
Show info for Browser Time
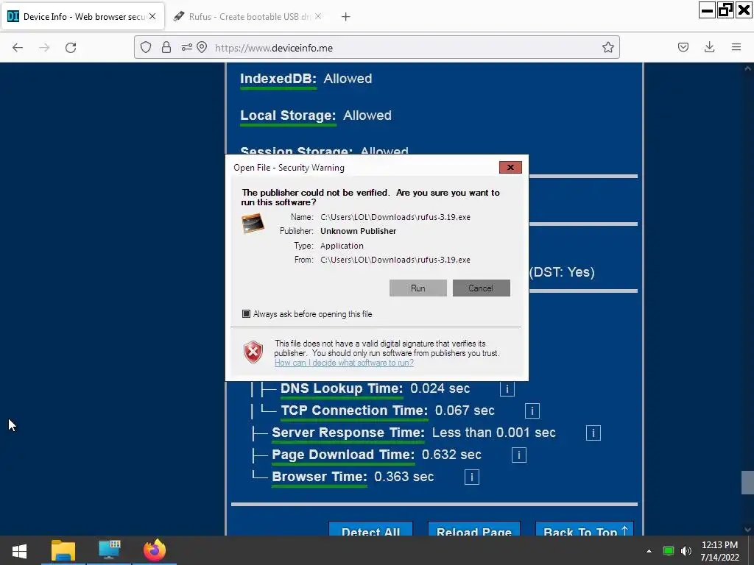pos(472,477)
